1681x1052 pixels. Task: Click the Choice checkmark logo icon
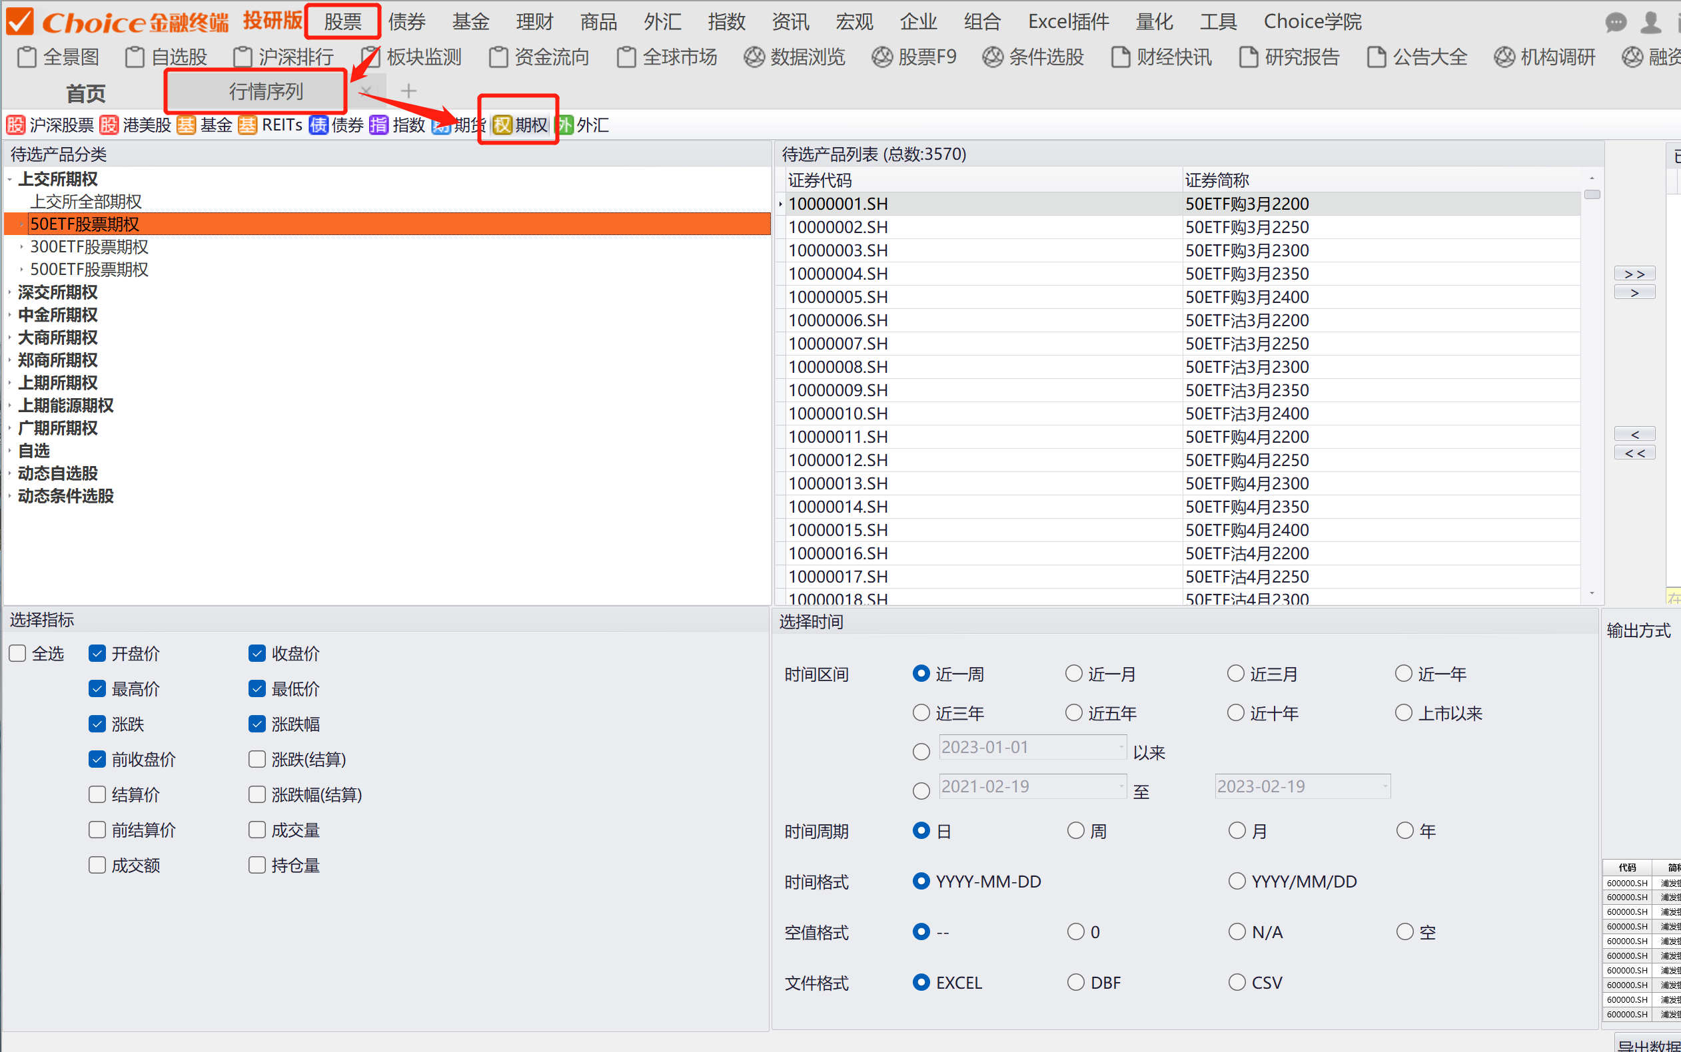pyautogui.click(x=19, y=21)
